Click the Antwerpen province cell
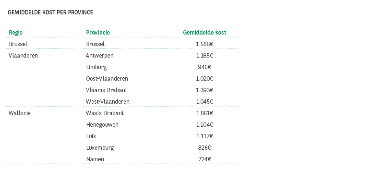 pos(100,56)
